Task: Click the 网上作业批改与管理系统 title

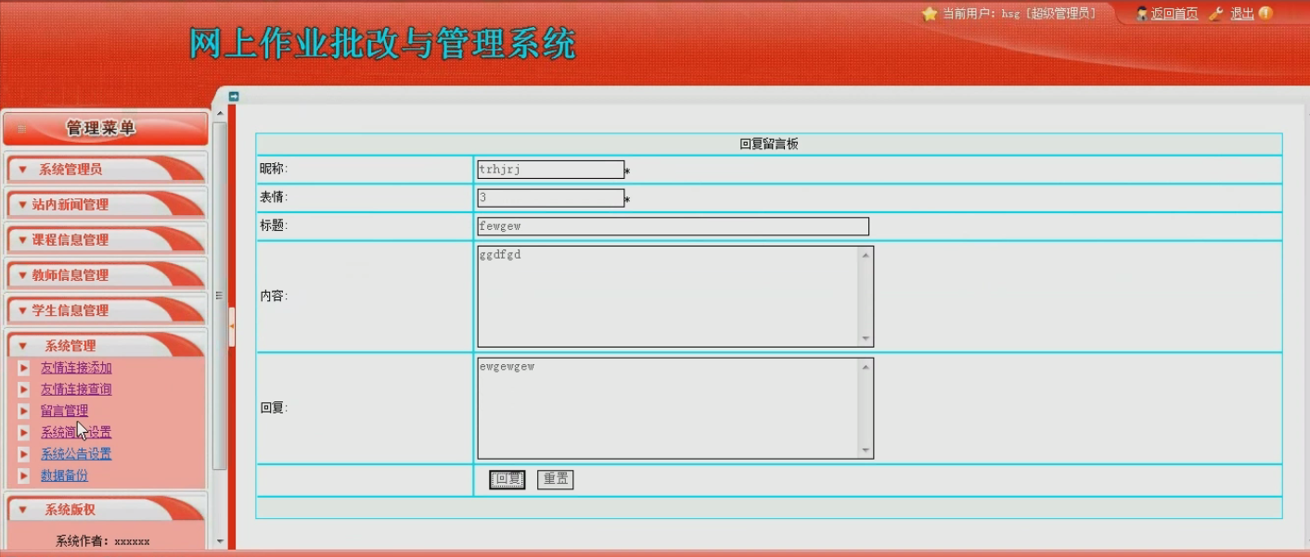Action: pyautogui.click(x=382, y=44)
